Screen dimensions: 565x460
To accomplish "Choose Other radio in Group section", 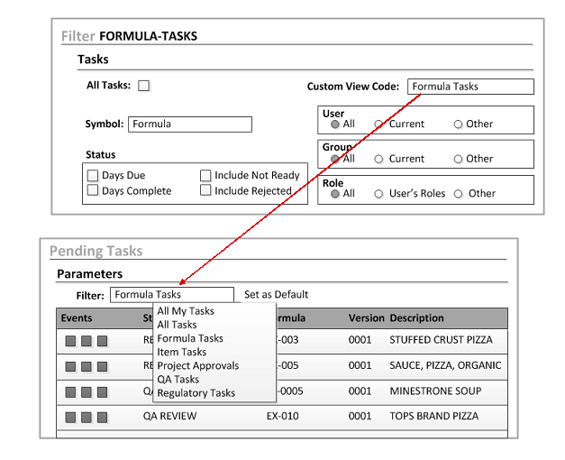I will click(x=458, y=159).
